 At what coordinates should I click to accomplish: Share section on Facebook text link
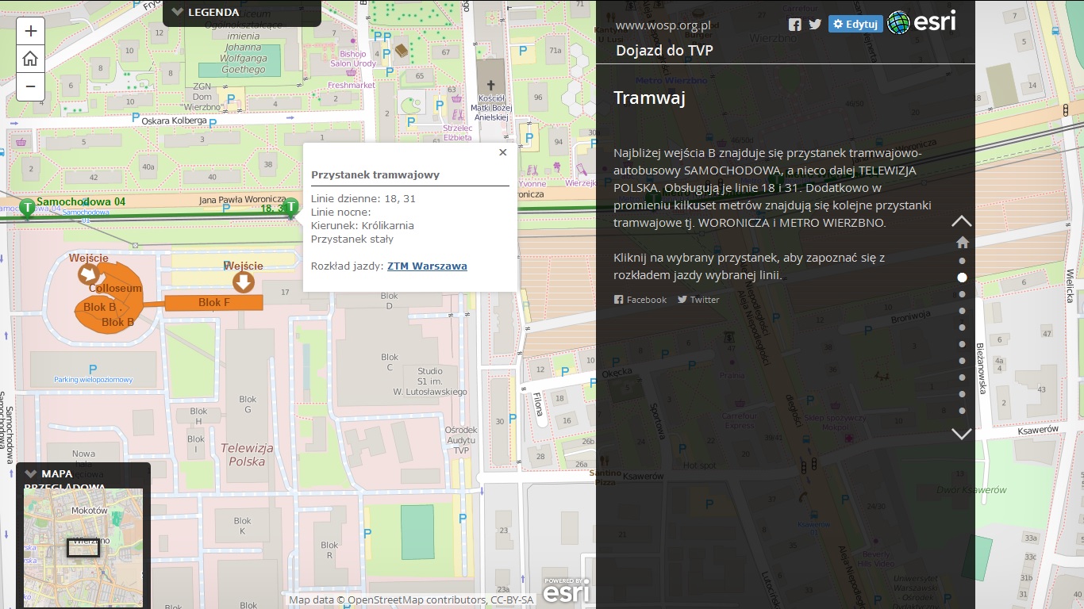tap(640, 300)
